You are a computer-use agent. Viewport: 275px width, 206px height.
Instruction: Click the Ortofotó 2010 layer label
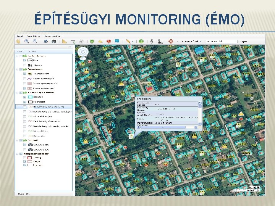pos(41,145)
